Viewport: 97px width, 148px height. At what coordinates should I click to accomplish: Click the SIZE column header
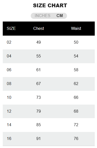pos(11,28)
